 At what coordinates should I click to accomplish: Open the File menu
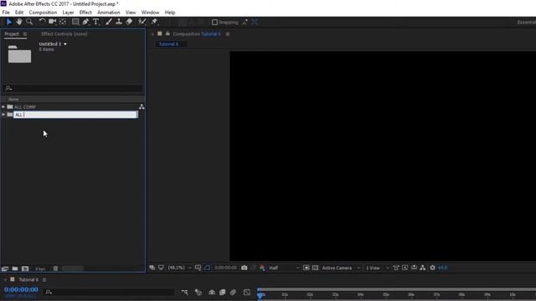pos(6,13)
